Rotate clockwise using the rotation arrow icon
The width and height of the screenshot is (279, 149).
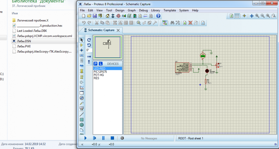89,40
